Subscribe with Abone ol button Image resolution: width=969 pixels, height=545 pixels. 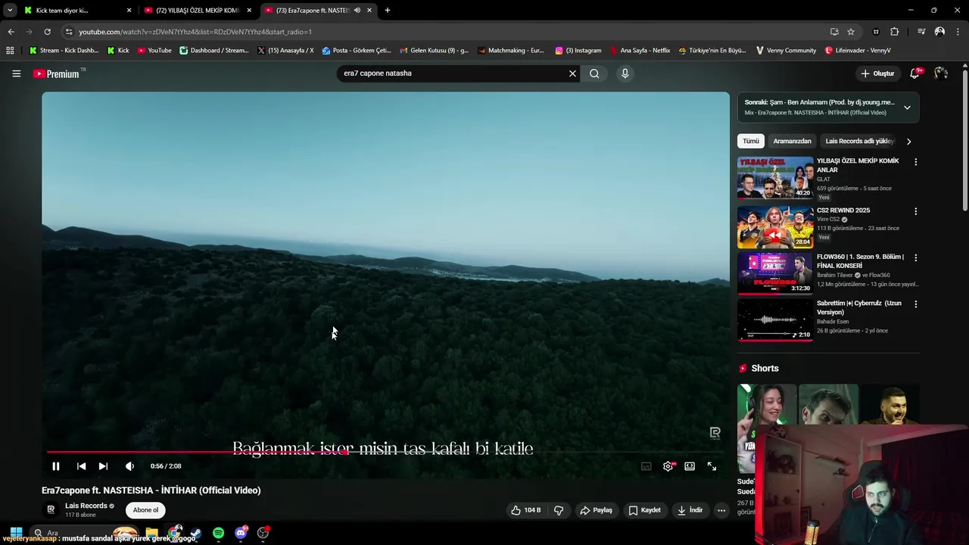145,510
